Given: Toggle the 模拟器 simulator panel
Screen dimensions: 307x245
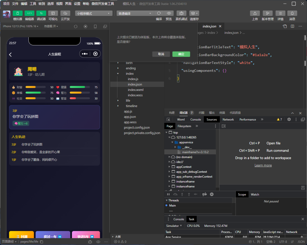Looking at the screenshot, I should 18,13.
